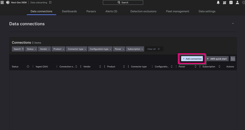Viewport: 245px width, 130px height.
Task: Open the Subscription filter dropdown
Action: click(x=135, y=49)
